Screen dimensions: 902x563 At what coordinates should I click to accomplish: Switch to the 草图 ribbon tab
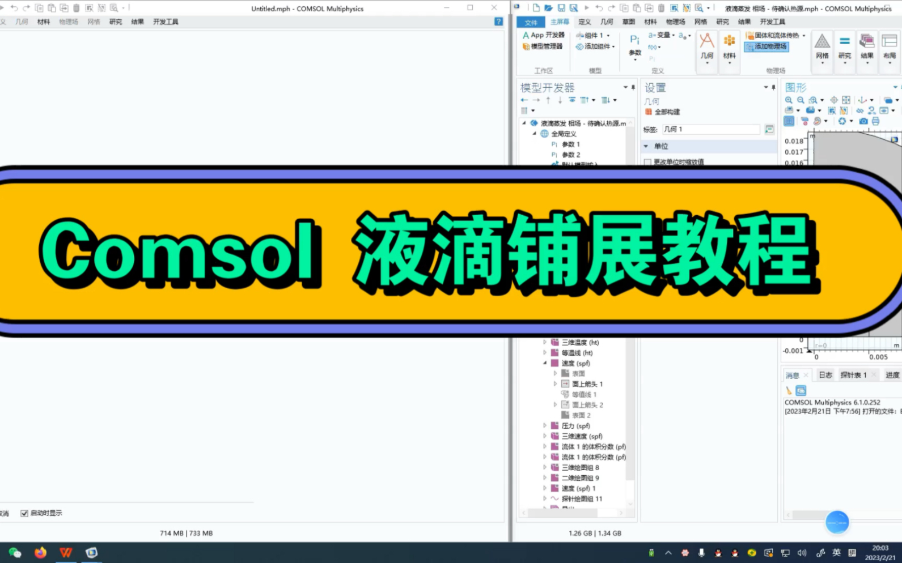coord(629,22)
